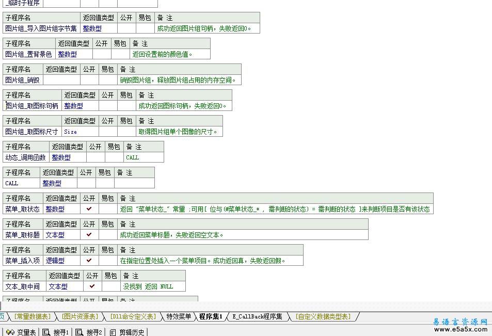Open the 变量表 panel tab
Image resolution: width=492 pixels, height=336 pixels.
(21, 332)
